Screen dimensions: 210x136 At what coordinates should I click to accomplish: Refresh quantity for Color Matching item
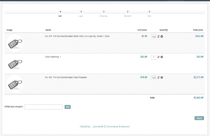(158, 57)
